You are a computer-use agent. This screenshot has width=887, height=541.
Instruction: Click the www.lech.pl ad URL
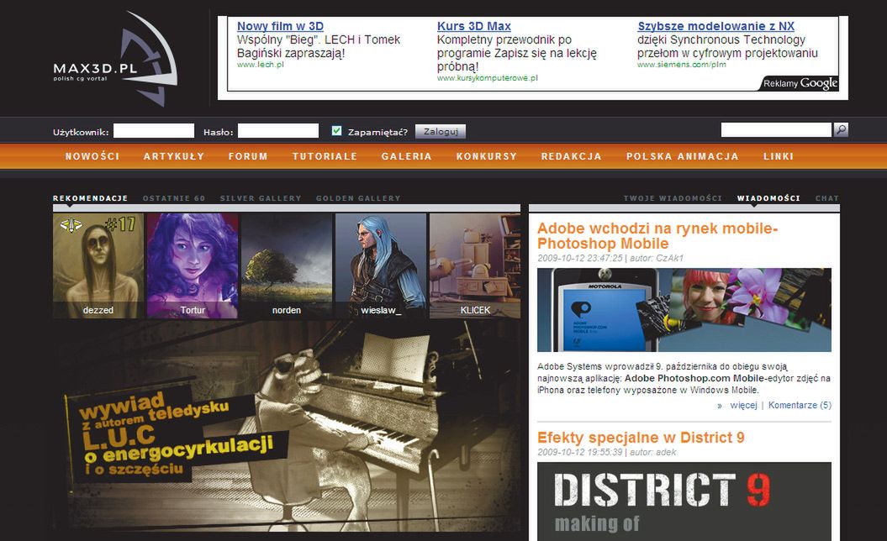click(261, 65)
